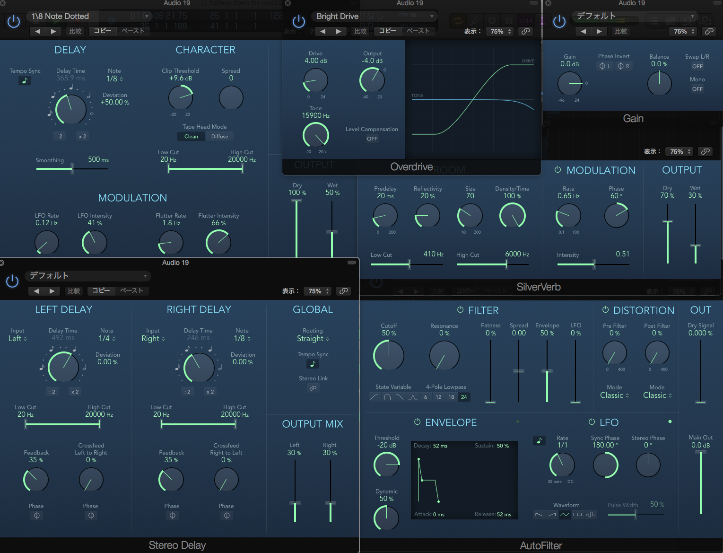Screen dimensions: 723x553
Task: Open Right Delay Input Right dropdown
Action: (153, 338)
